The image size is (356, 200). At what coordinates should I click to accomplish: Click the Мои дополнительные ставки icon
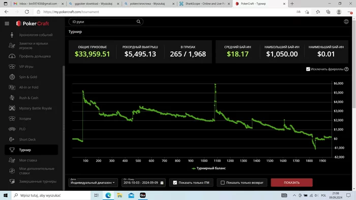pos(12,171)
